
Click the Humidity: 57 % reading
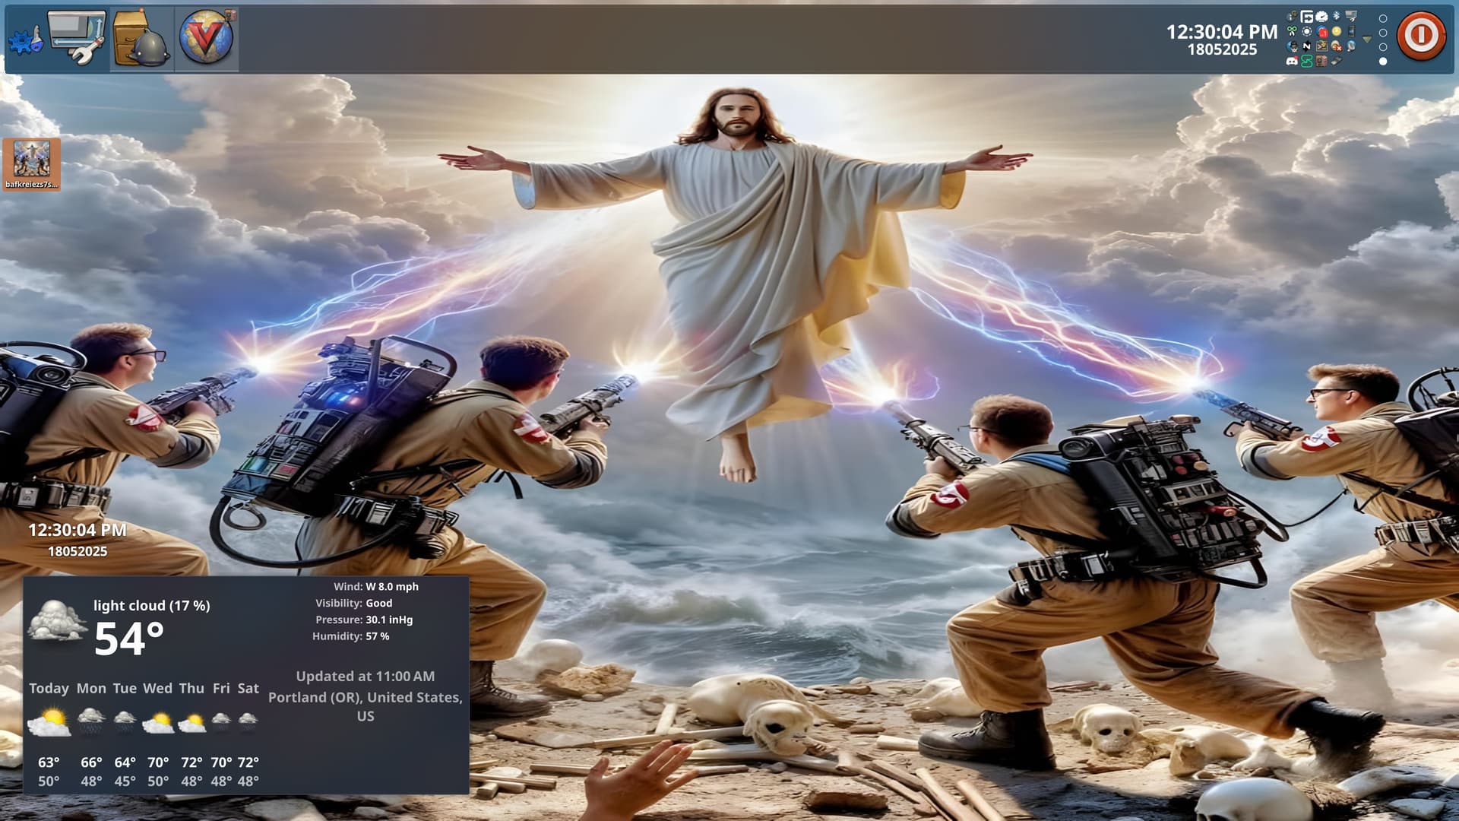click(x=350, y=636)
